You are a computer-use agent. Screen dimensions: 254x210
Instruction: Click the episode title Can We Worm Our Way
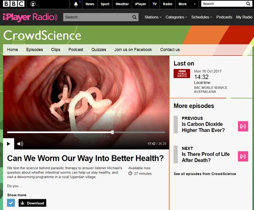pos(85,158)
